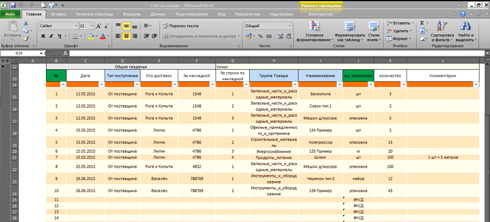Viewport: 490px width, 222px height.
Task: Click Вставить cells button in Ячейки group
Action: (x=399, y=23)
